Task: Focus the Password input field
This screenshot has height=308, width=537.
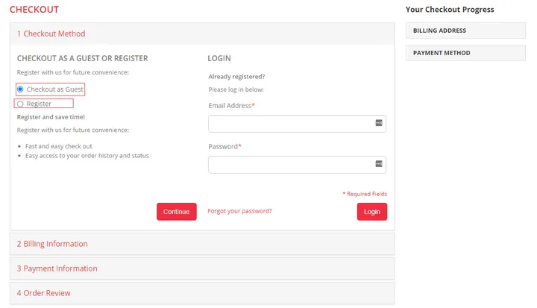Action: tap(289, 165)
